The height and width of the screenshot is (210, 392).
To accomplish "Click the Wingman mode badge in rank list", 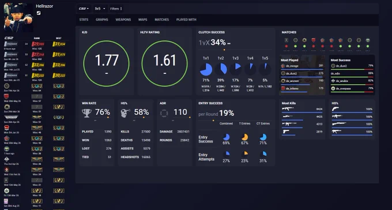I will coord(11,117).
